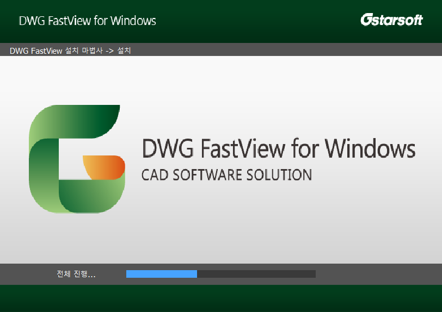Click the large 'DWG FastView for Windows' splash title

pos(279,148)
